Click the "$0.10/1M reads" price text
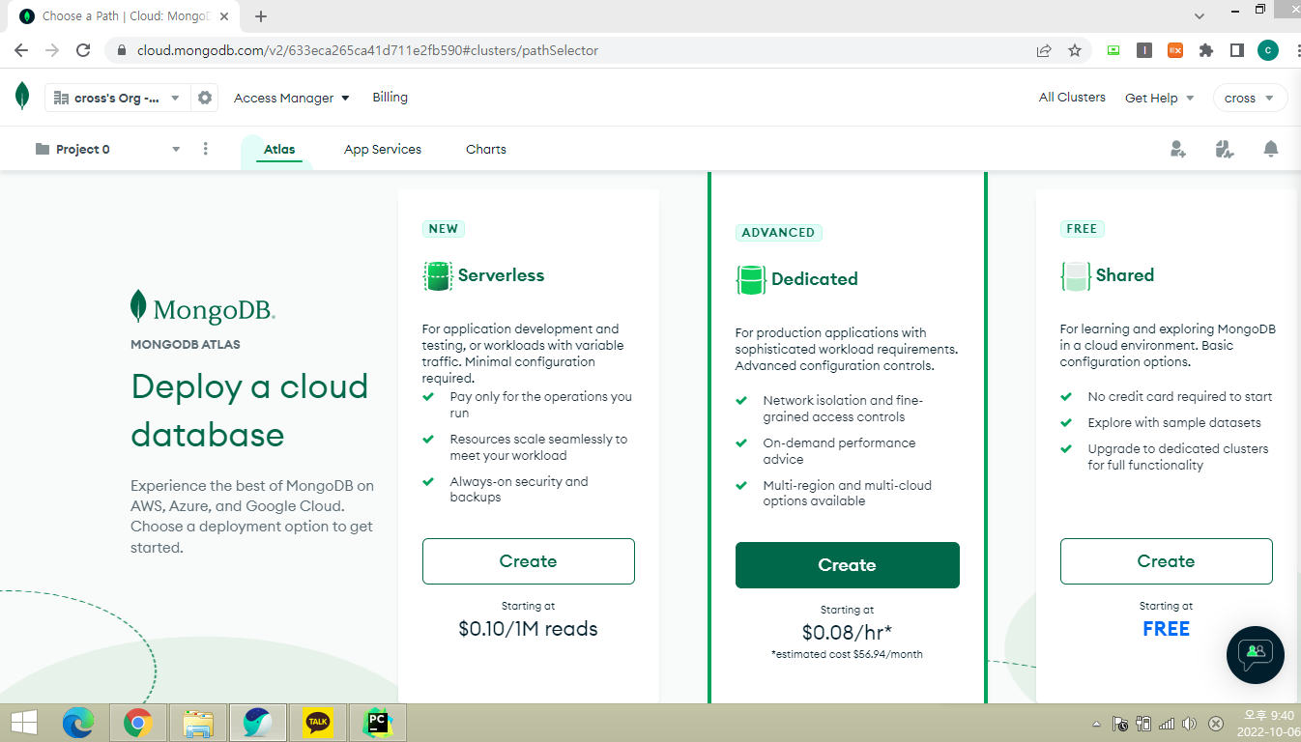Viewport: 1301px width, 742px height. point(529,629)
